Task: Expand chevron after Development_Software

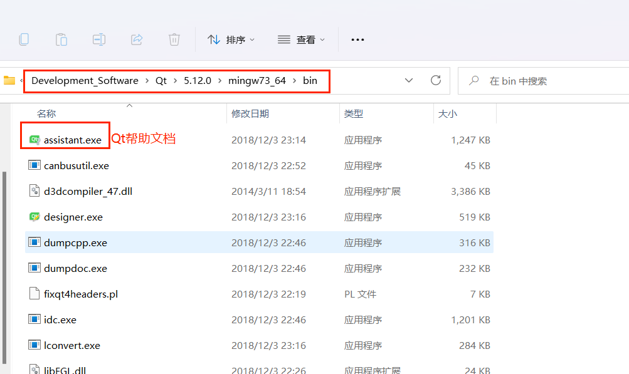Action: coord(147,81)
